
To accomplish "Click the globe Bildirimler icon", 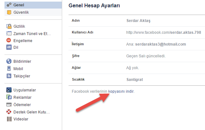I will coord(9,61).
